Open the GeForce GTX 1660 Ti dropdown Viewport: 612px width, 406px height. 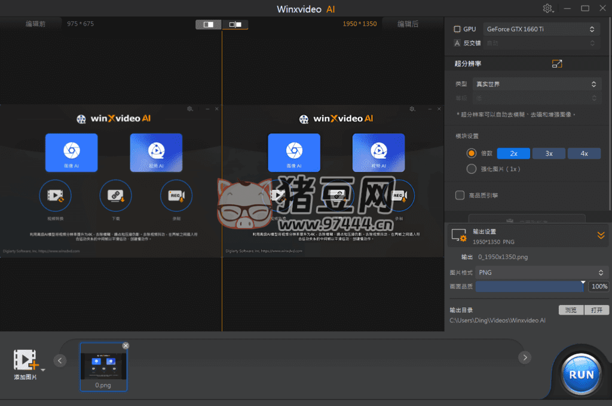point(541,29)
